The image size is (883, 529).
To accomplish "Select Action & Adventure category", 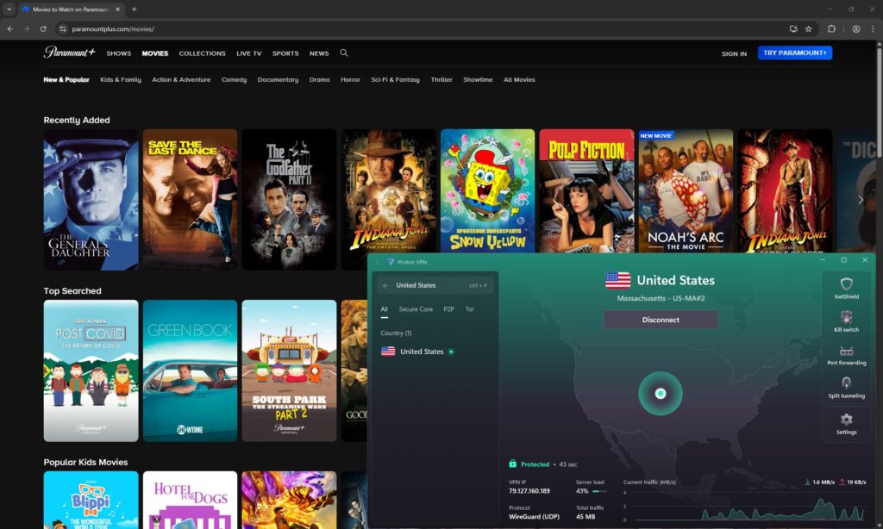I will click(181, 80).
